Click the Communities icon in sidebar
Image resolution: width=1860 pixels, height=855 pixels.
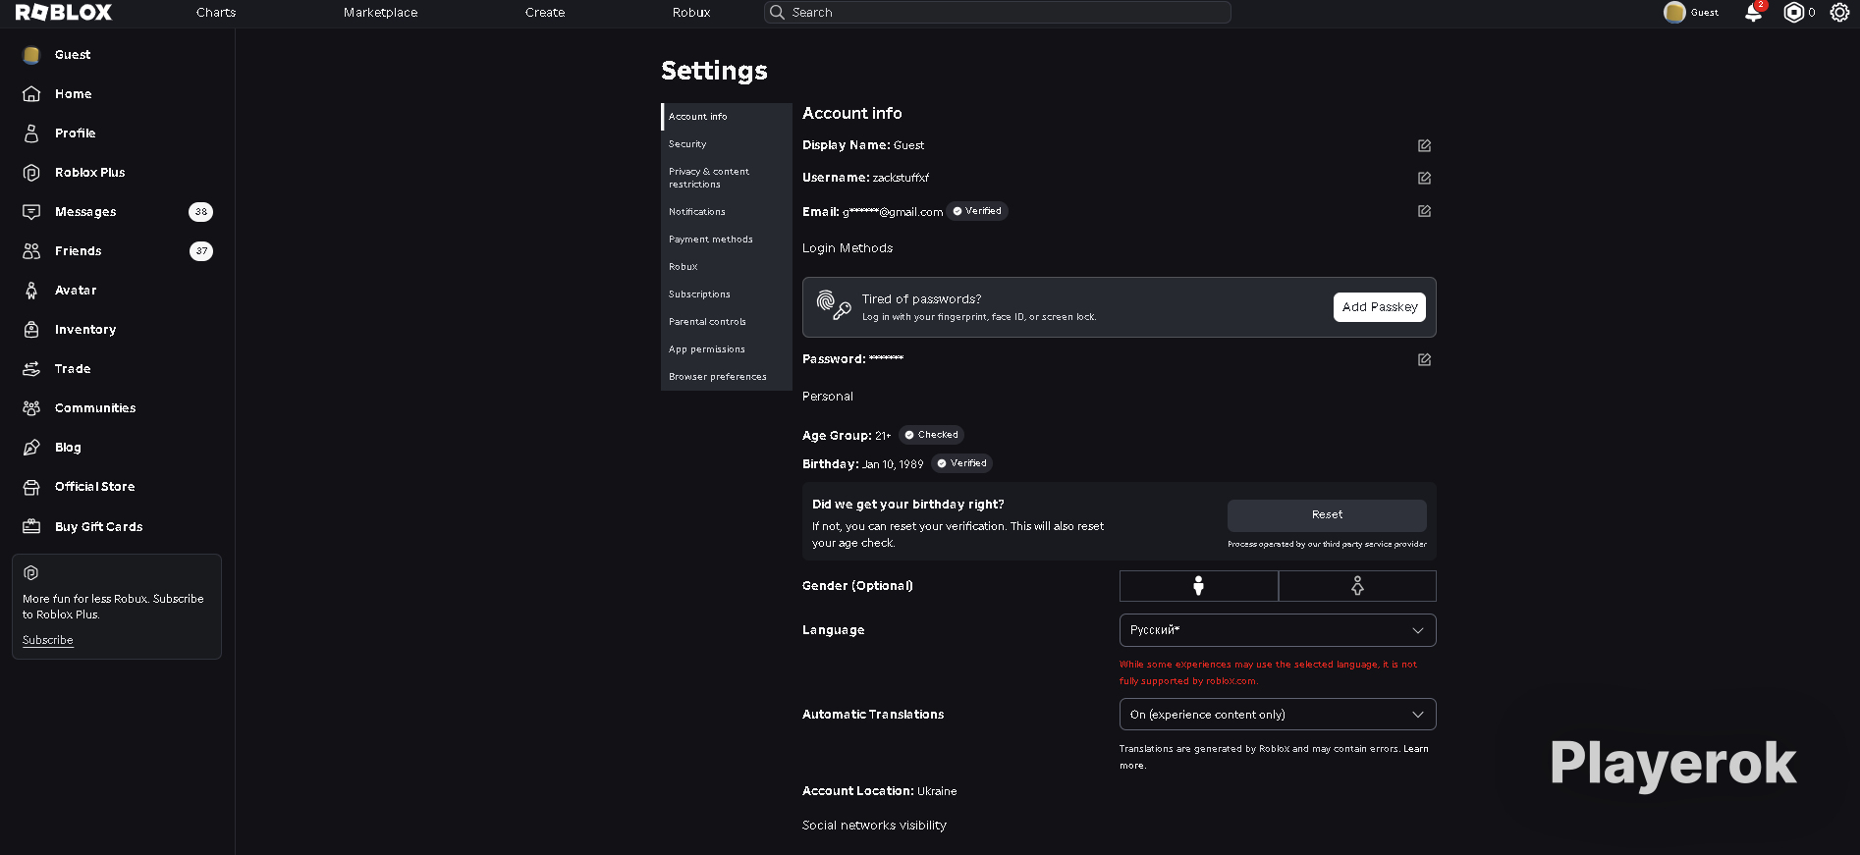[31, 408]
